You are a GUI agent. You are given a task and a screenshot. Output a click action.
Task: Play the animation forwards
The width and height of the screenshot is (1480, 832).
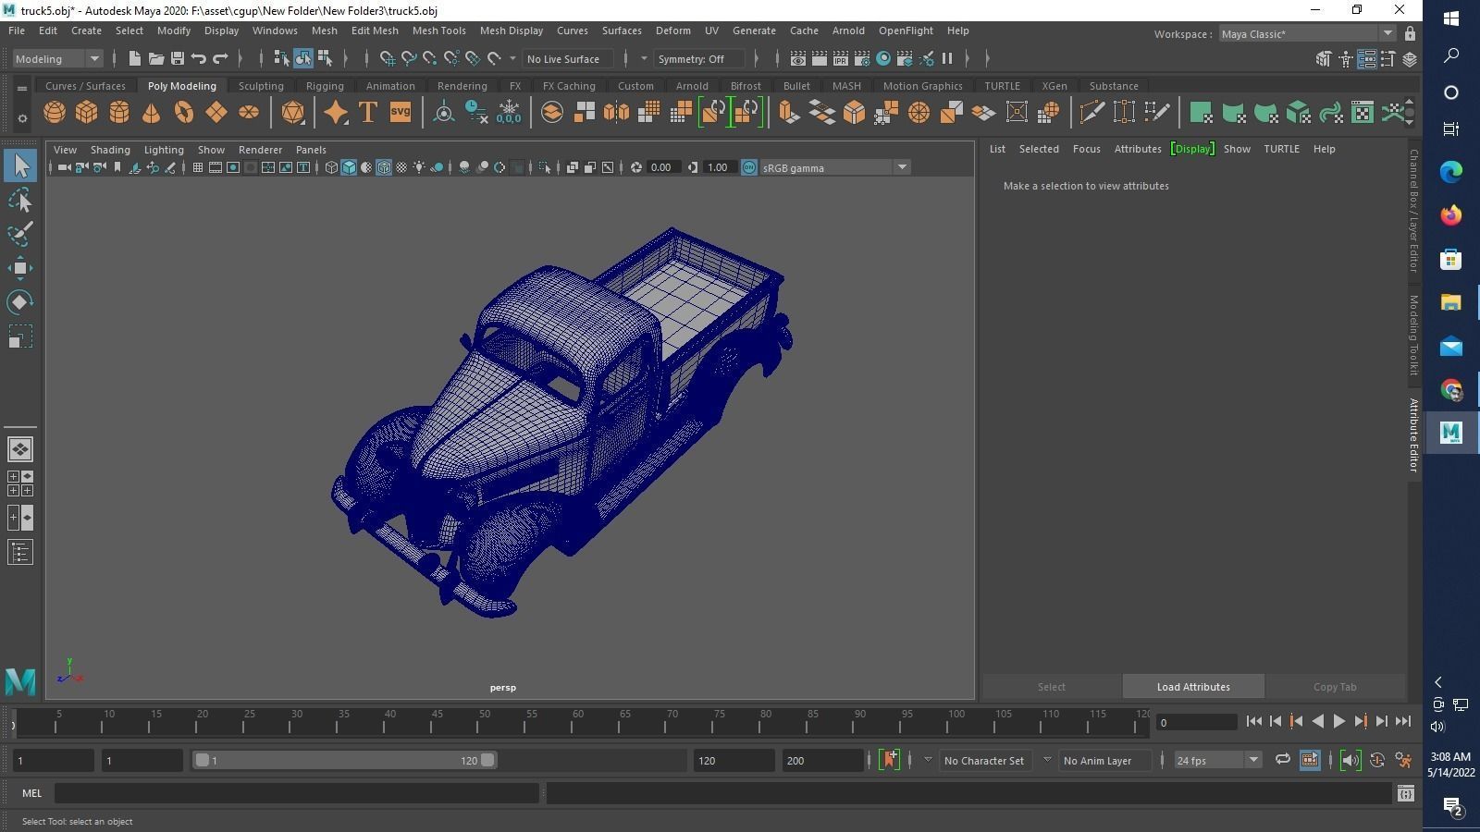tap(1338, 721)
